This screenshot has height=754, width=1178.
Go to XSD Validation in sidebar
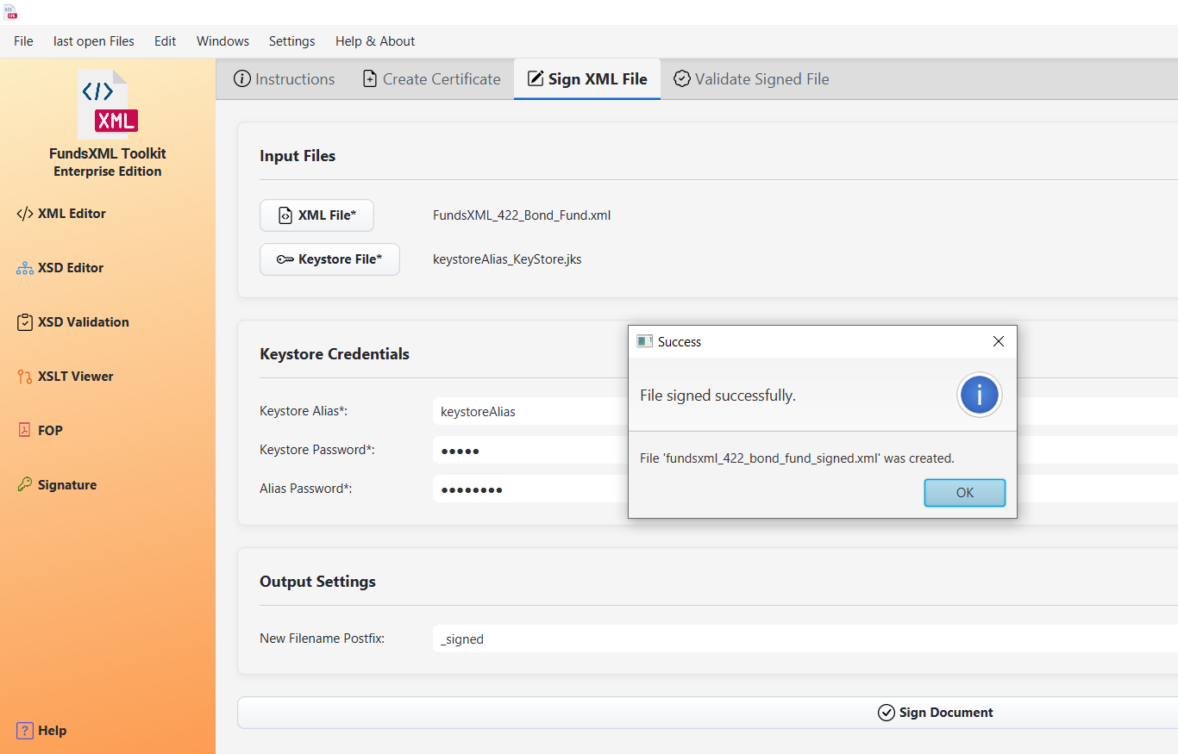72,322
